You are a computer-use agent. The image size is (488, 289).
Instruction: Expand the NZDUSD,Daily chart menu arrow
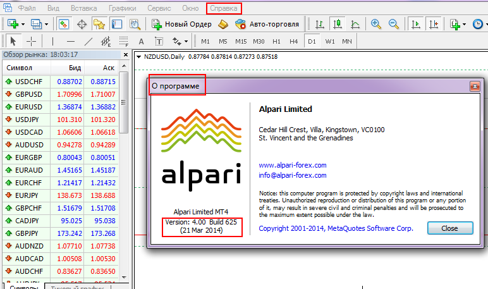pos(139,57)
